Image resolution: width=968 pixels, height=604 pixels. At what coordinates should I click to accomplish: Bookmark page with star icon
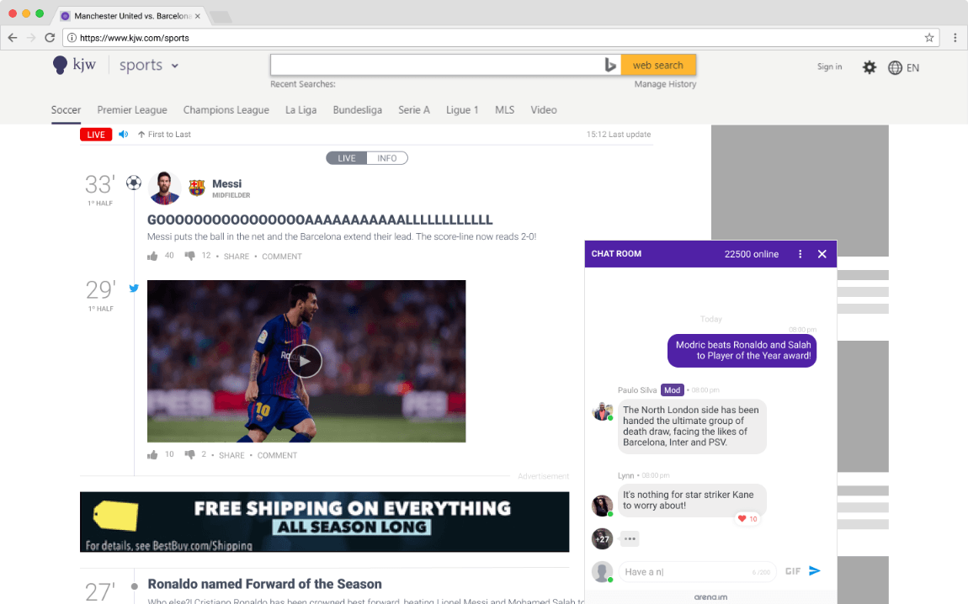(929, 38)
